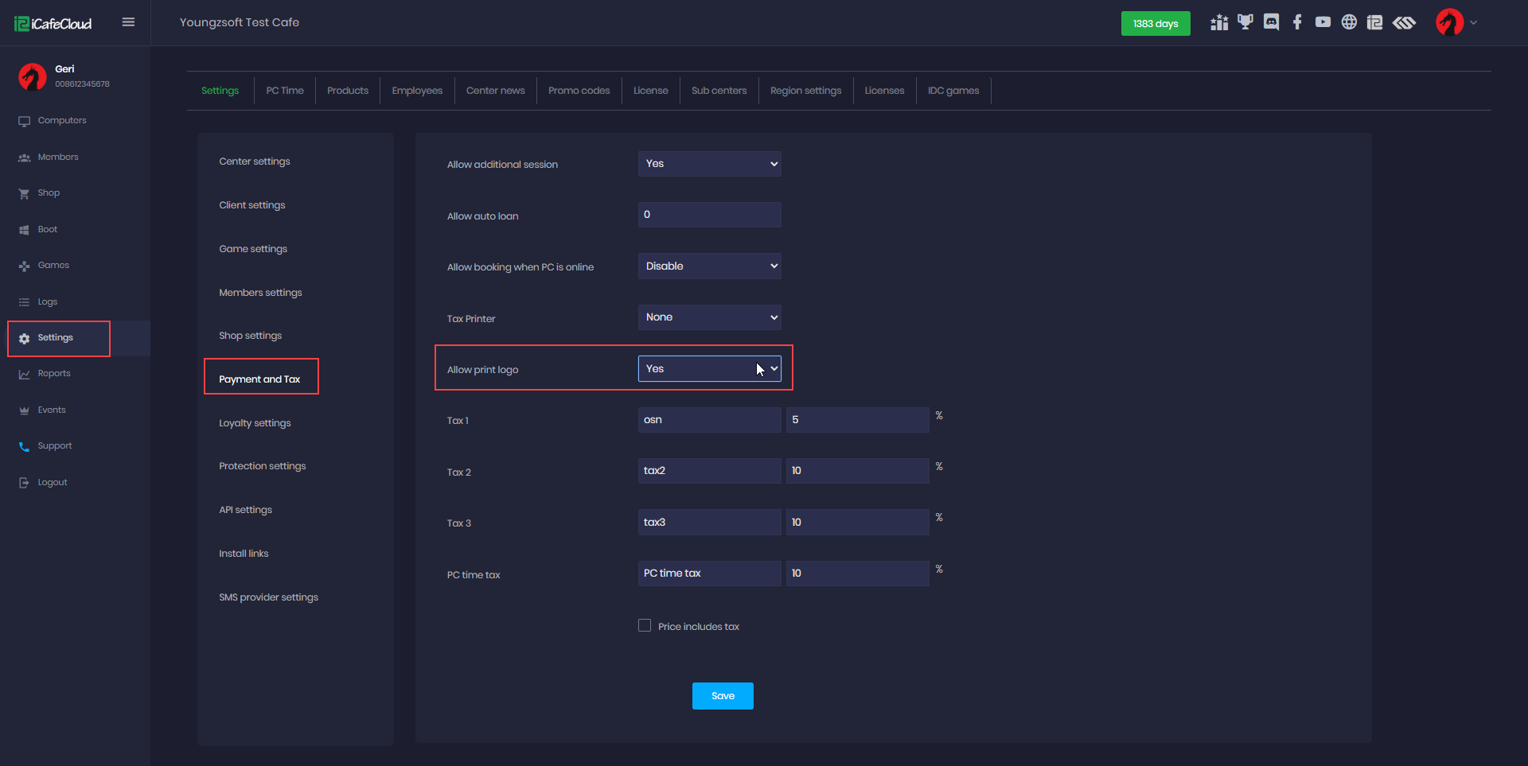The width and height of the screenshot is (1528, 766).
Task: Click the Tax 1 percentage field
Action: [x=857, y=420]
